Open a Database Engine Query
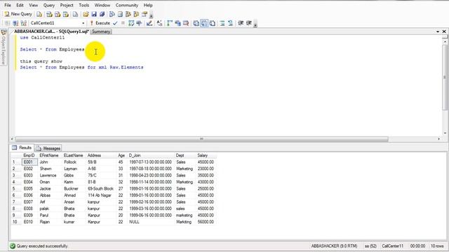 [39, 14]
